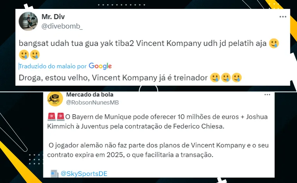Viewport: 297px width, 183px height.
Task: Select the 'O jogador alemão' paragraph
Action: tap(158, 150)
